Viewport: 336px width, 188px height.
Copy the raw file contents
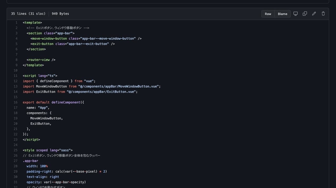pyautogui.click(x=305, y=13)
